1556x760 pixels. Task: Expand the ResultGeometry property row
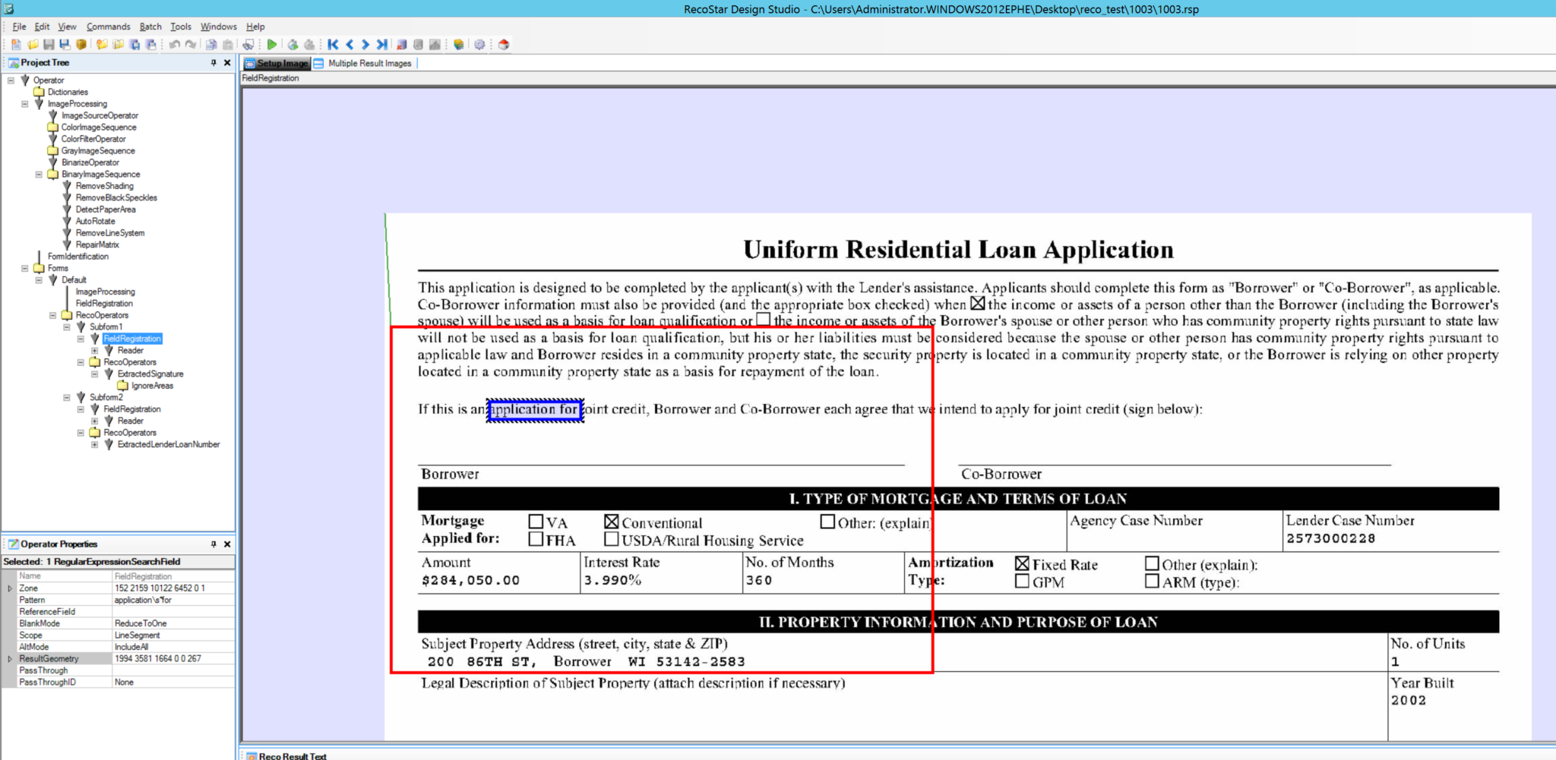click(x=10, y=659)
